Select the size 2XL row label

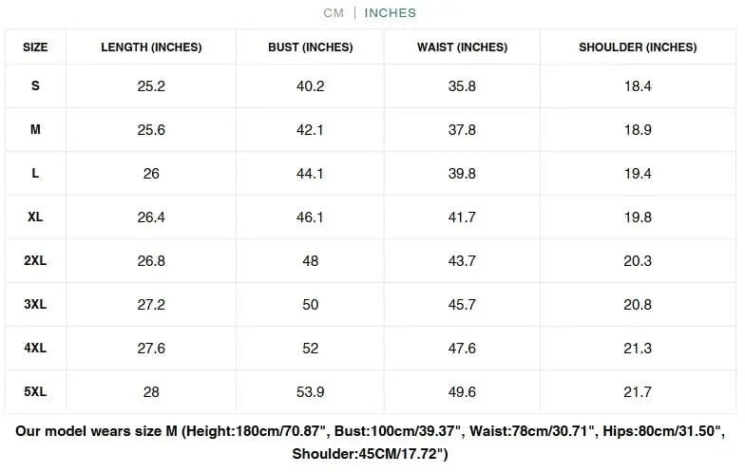(35, 261)
